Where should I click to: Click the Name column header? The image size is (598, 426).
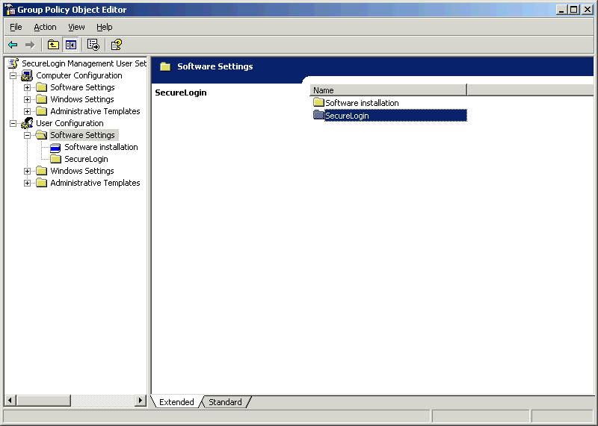point(388,90)
